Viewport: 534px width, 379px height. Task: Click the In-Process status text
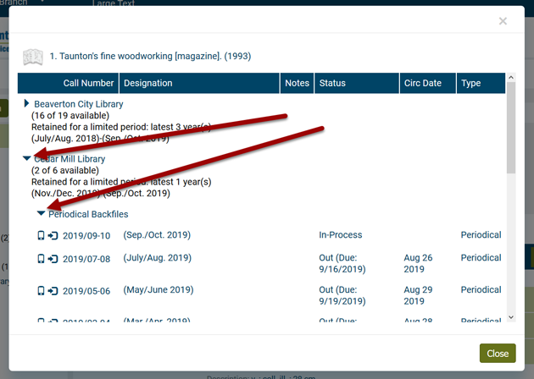(x=341, y=235)
